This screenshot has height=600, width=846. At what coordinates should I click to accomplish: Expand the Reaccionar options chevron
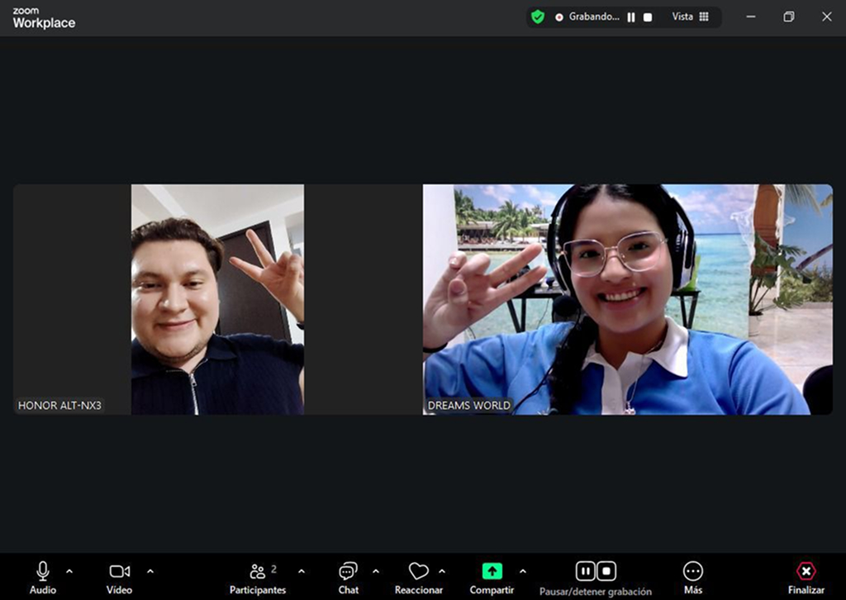click(442, 571)
